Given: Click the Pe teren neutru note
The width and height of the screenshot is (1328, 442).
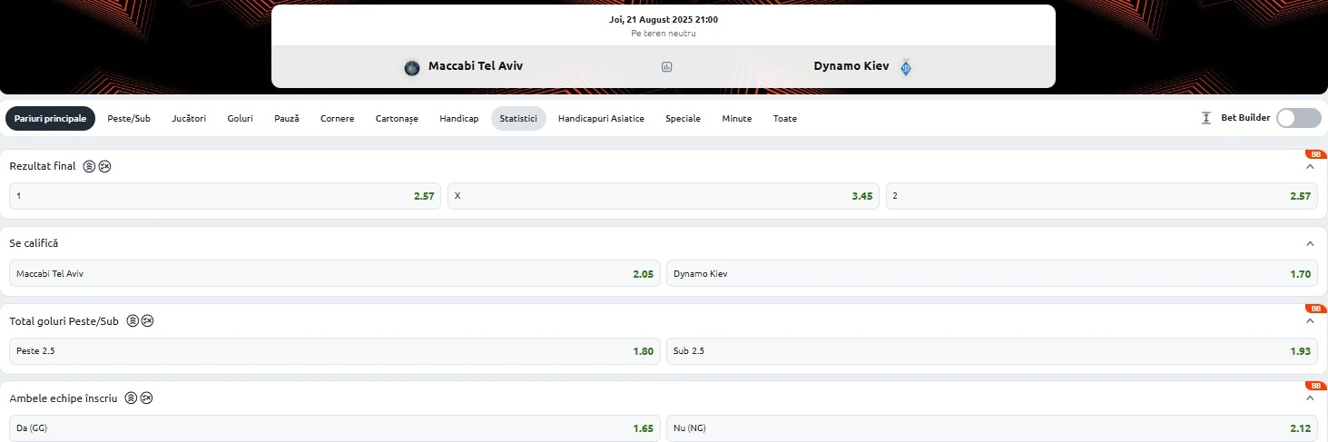Looking at the screenshot, I should (x=664, y=34).
